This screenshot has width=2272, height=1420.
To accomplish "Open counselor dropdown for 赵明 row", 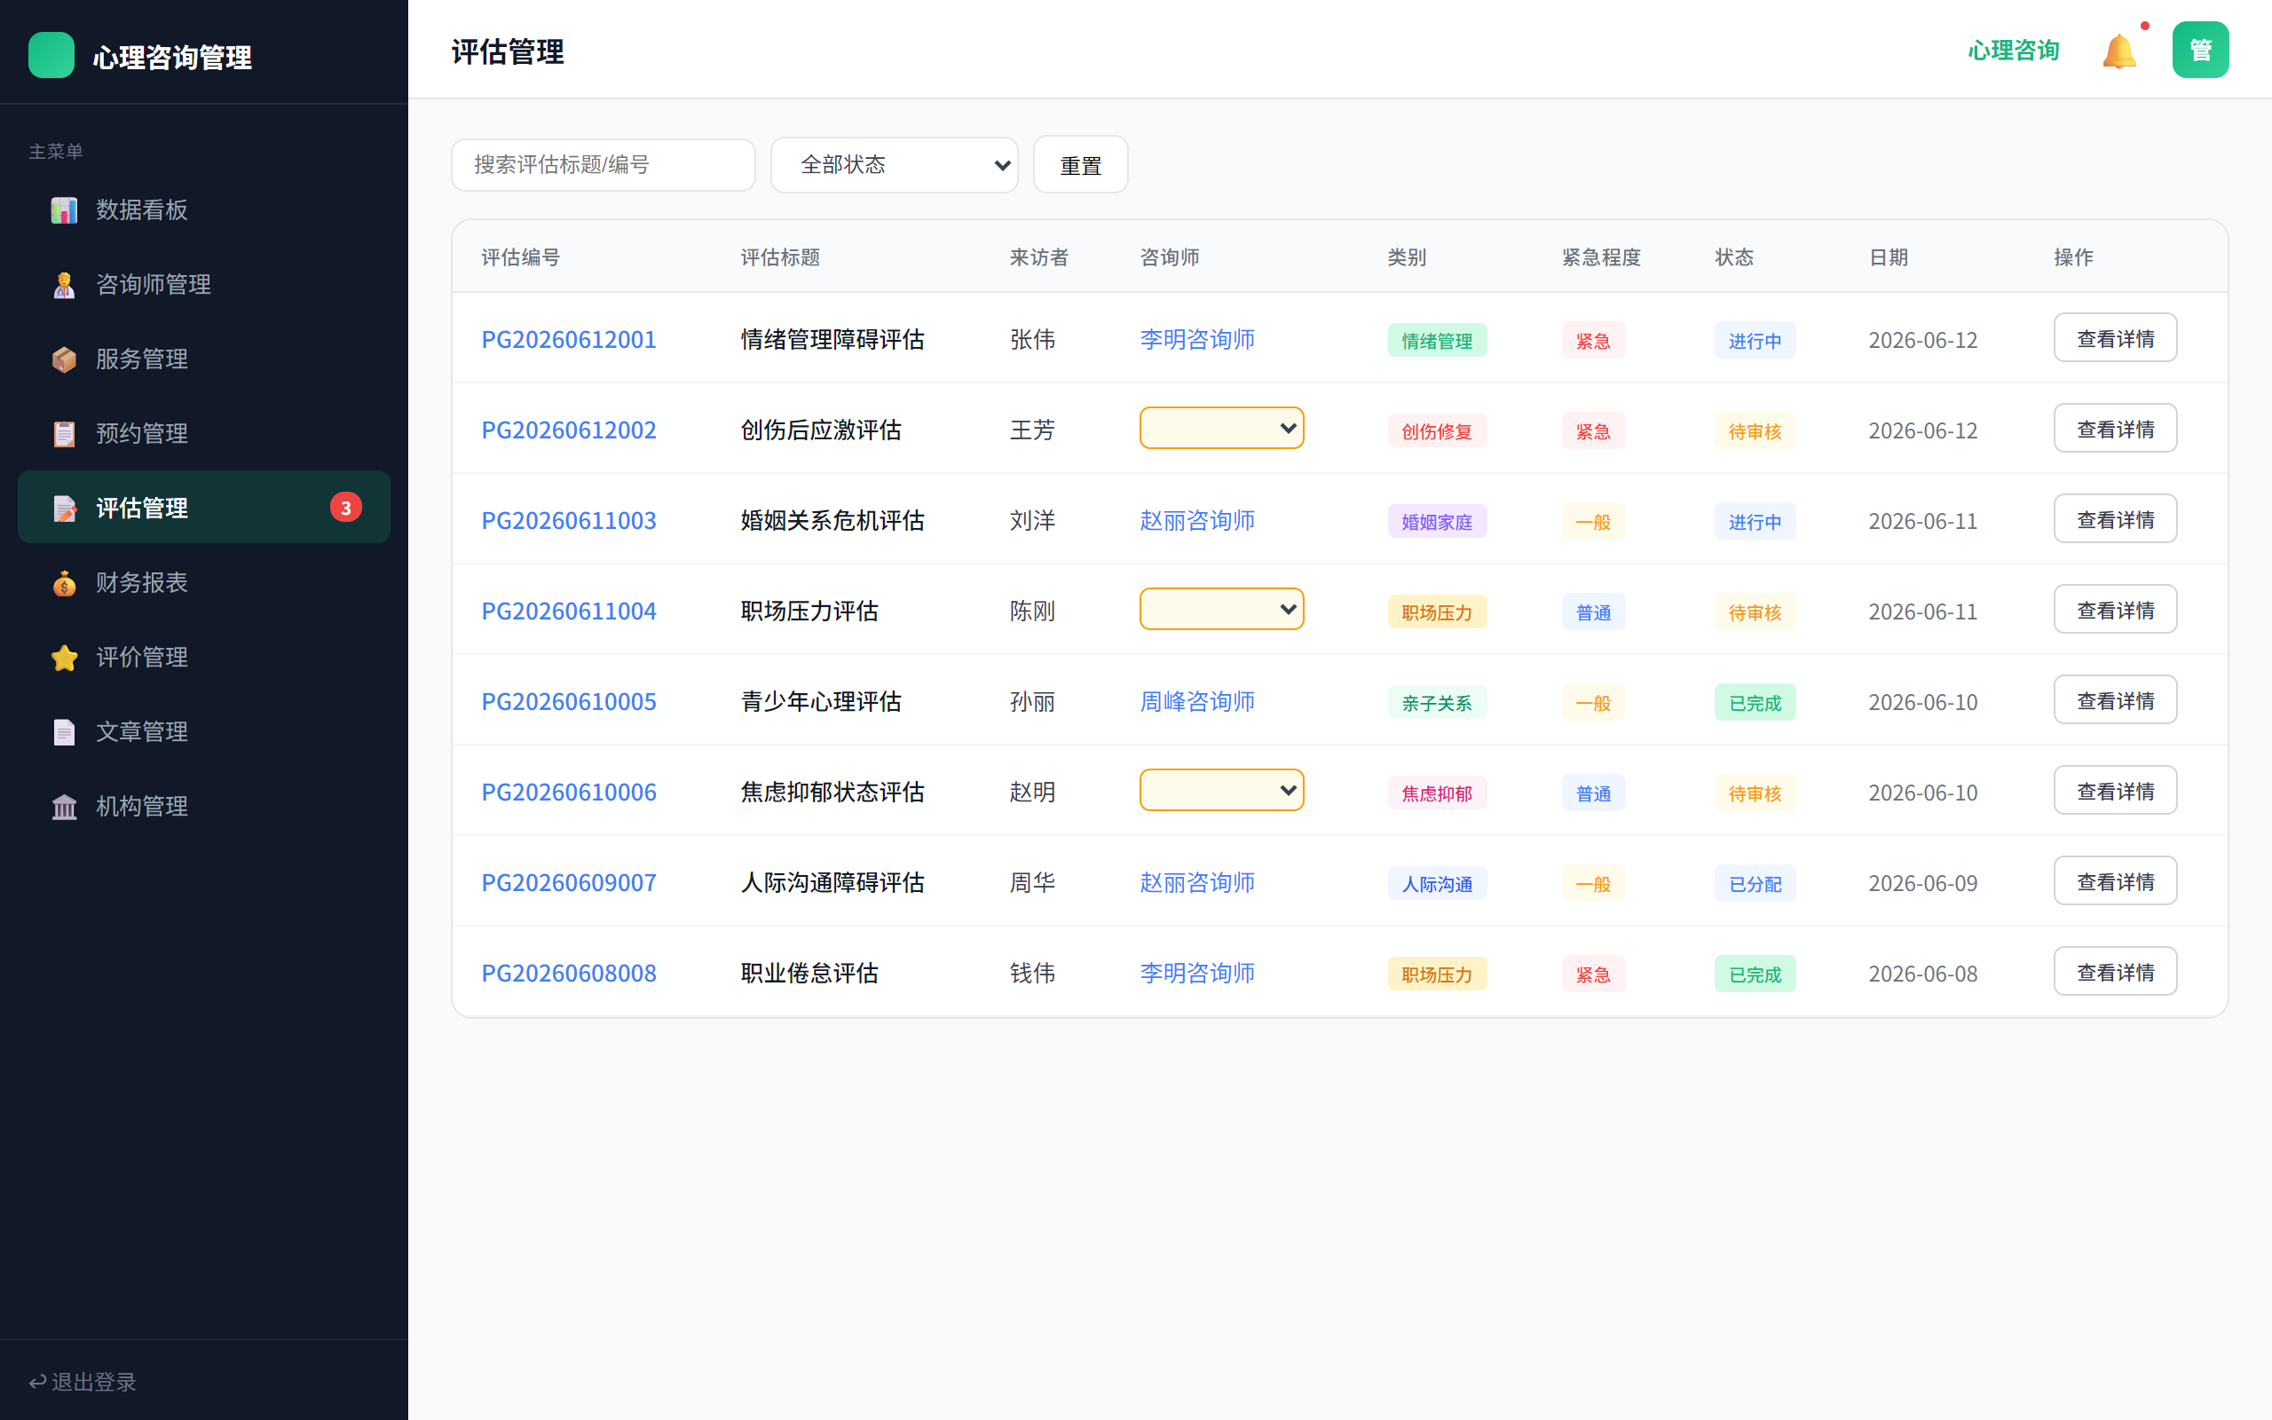I will [x=1220, y=791].
